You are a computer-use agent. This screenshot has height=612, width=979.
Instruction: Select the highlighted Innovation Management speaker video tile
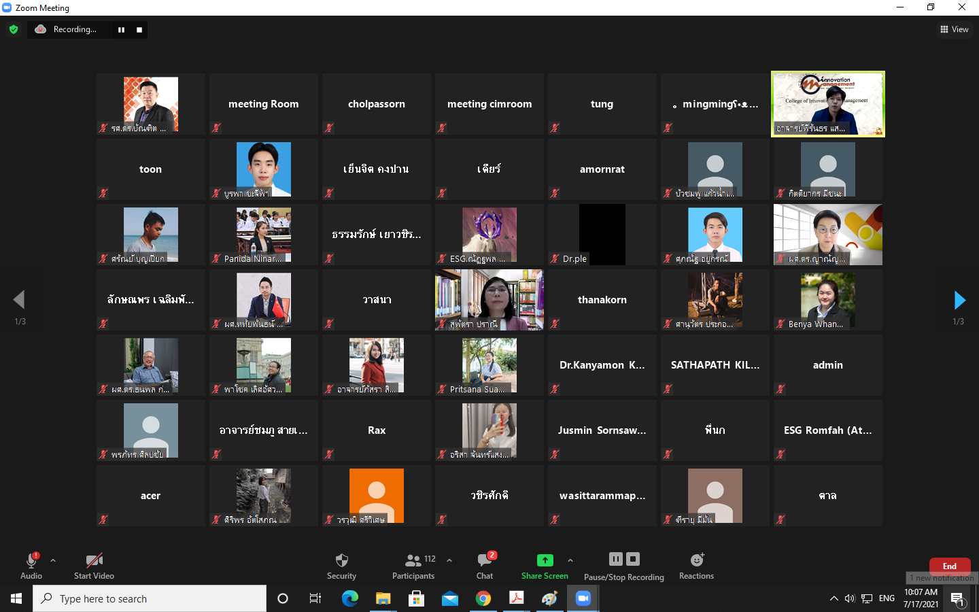click(x=827, y=104)
